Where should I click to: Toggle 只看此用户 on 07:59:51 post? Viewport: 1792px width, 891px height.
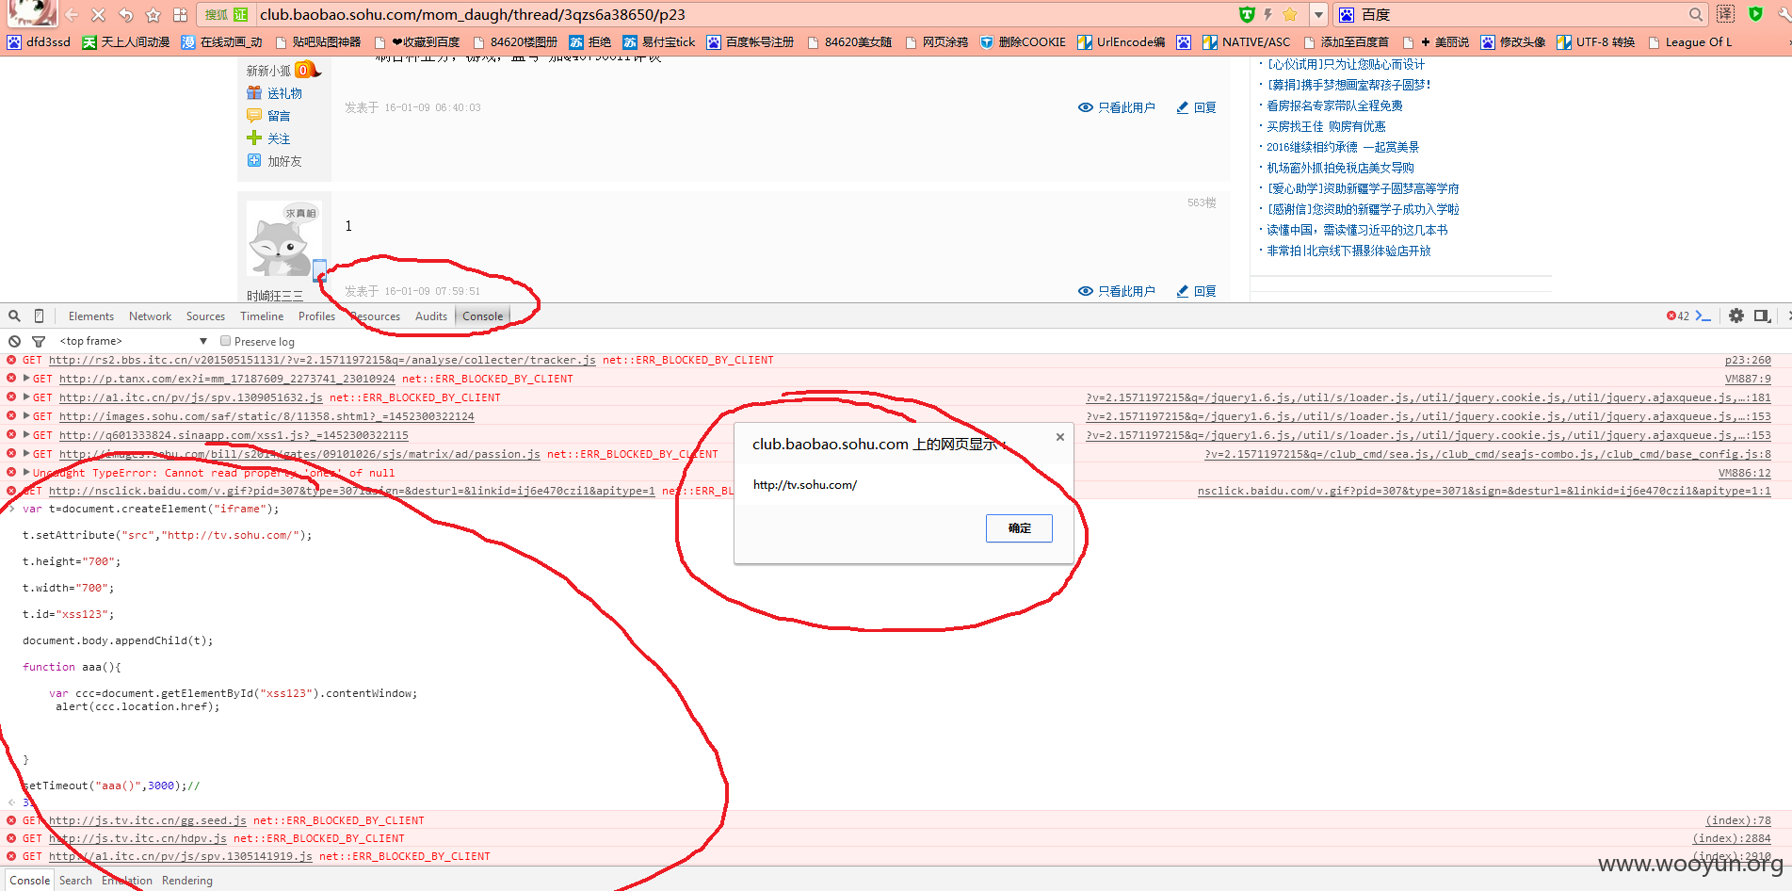(x=1116, y=291)
